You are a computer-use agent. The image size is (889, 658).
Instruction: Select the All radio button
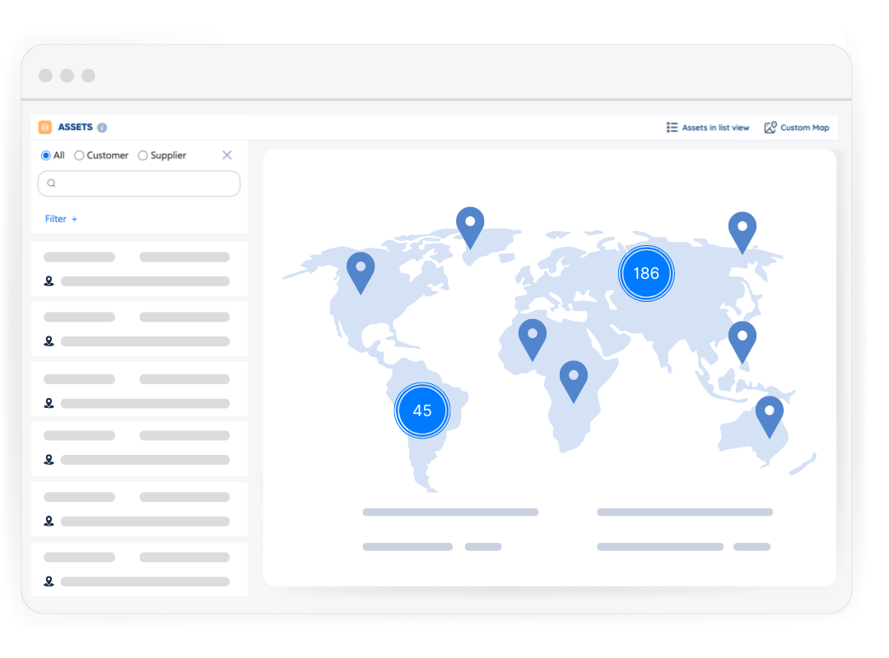46,155
